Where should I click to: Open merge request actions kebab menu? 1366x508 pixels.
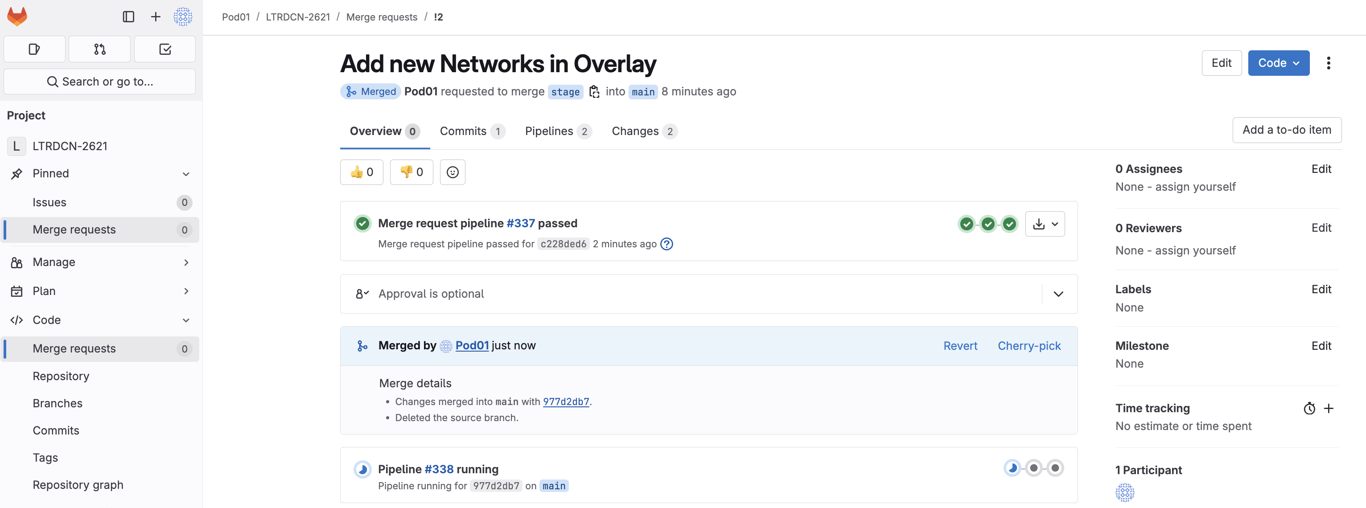[x=1329, y=63]
